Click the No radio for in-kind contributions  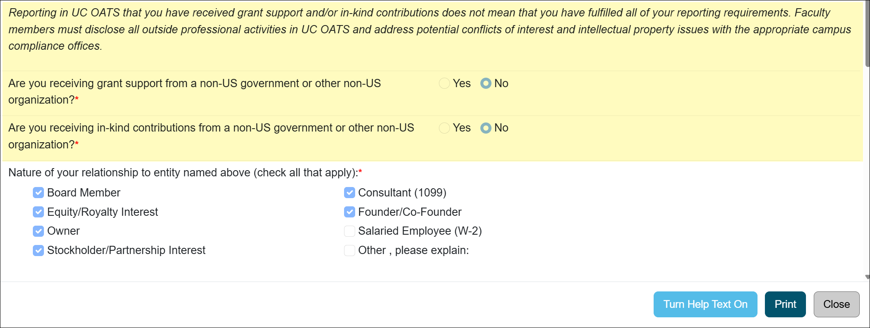(x=486, y=128)
